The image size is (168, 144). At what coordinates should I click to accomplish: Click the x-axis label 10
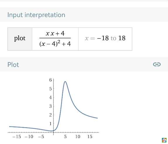(78, 137)
